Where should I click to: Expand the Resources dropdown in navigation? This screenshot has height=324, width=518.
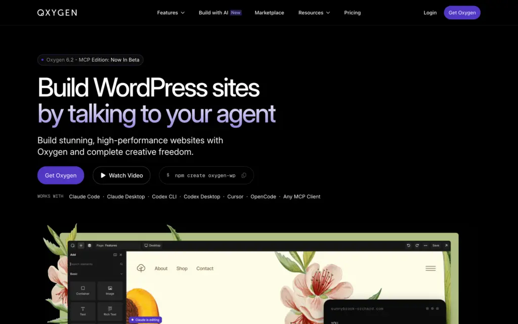(314, 13)
